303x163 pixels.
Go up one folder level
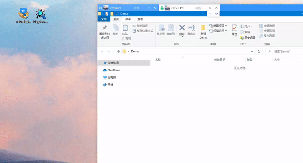click(119, 51)
